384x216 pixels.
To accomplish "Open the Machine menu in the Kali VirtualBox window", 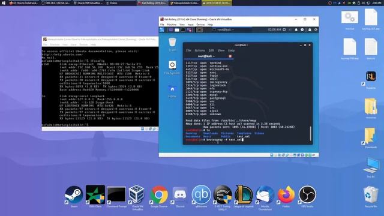I will (172, 25).
